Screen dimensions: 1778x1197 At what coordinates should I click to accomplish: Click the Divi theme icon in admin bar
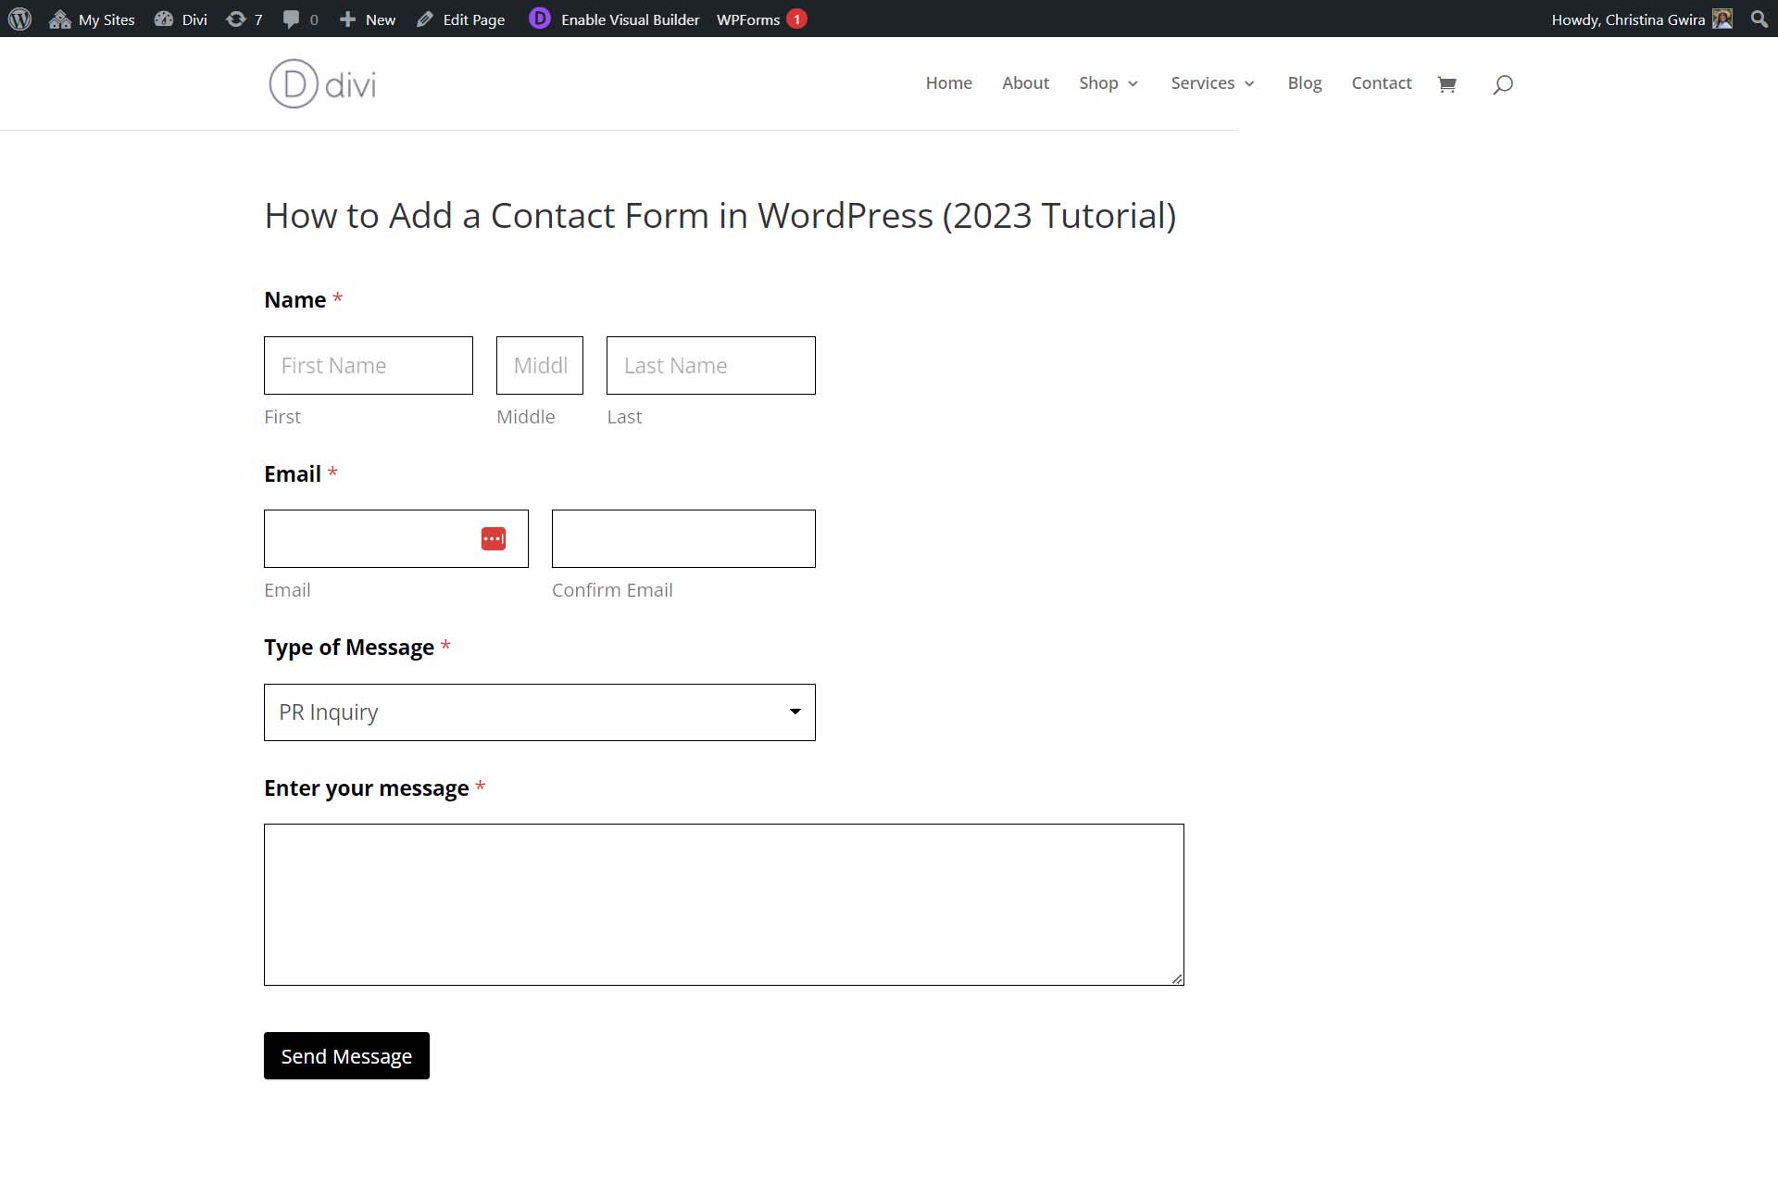(161, 19)
